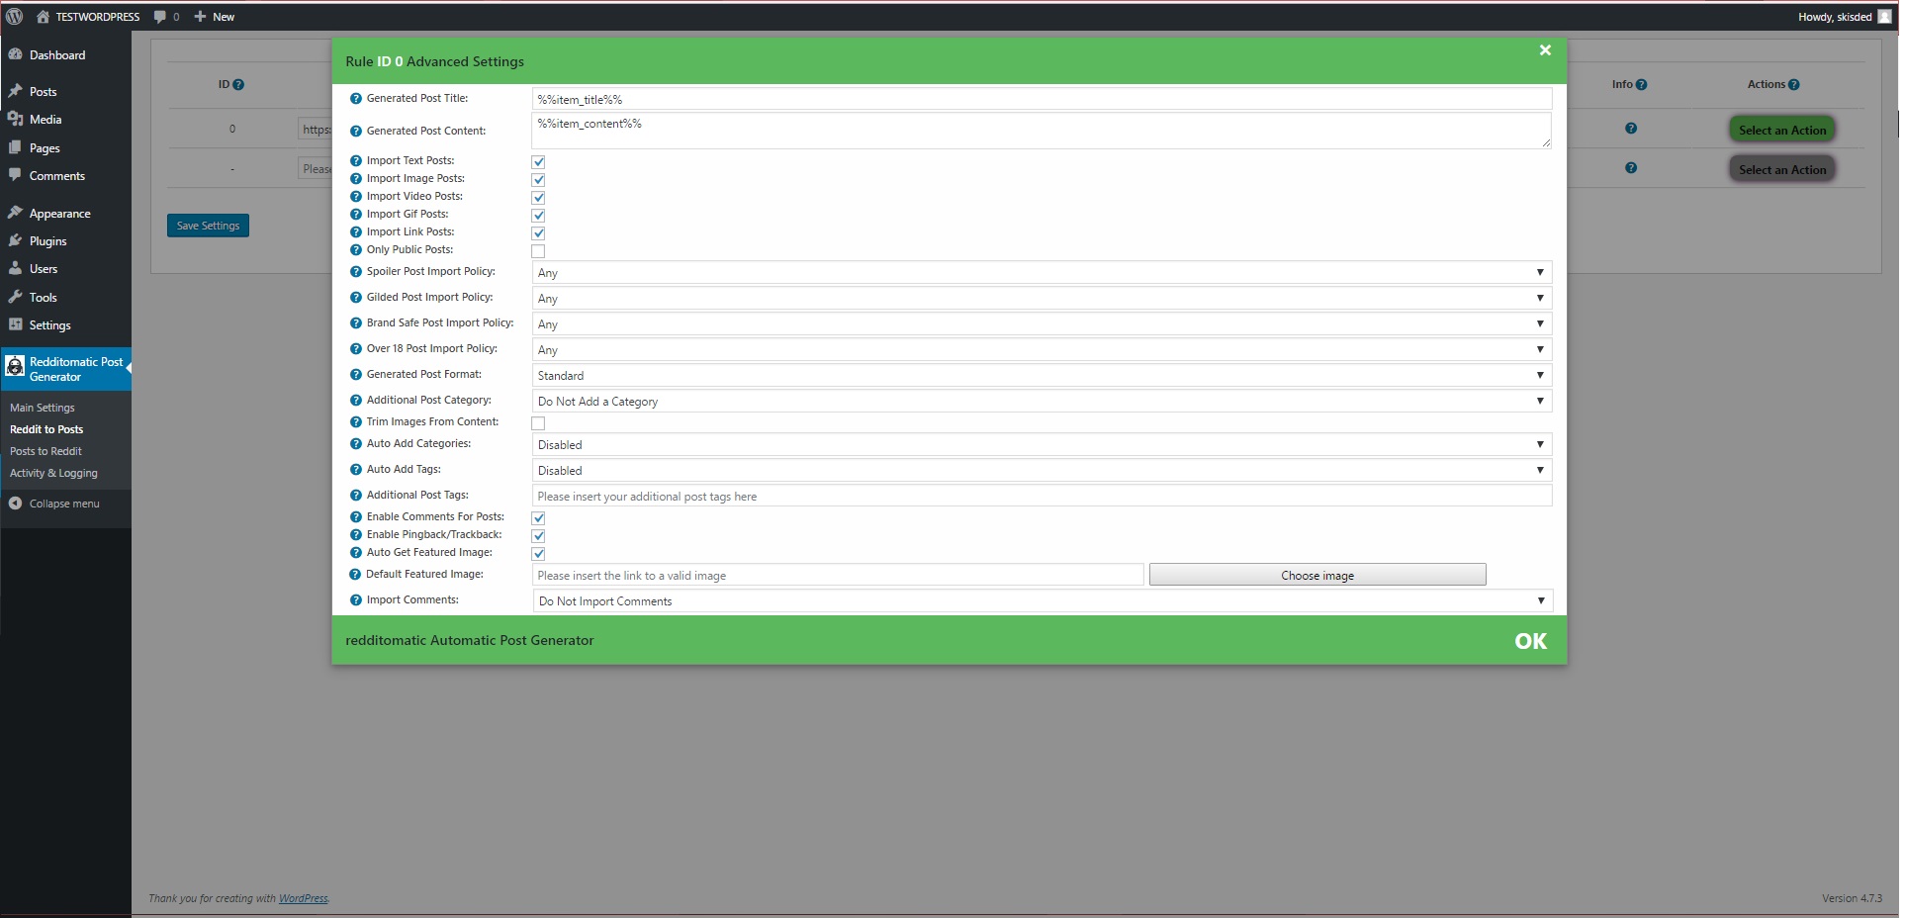1905x918 pixels.
Task: Open Main Settings submenu item
Action: point(43,408)
